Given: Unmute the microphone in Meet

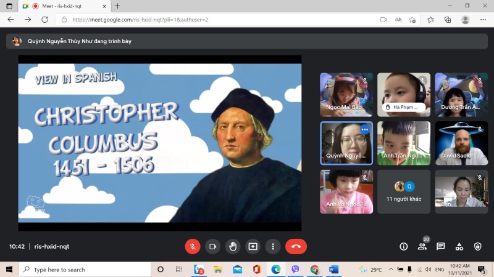Looking at the screenshot, I should pos(193,246).
